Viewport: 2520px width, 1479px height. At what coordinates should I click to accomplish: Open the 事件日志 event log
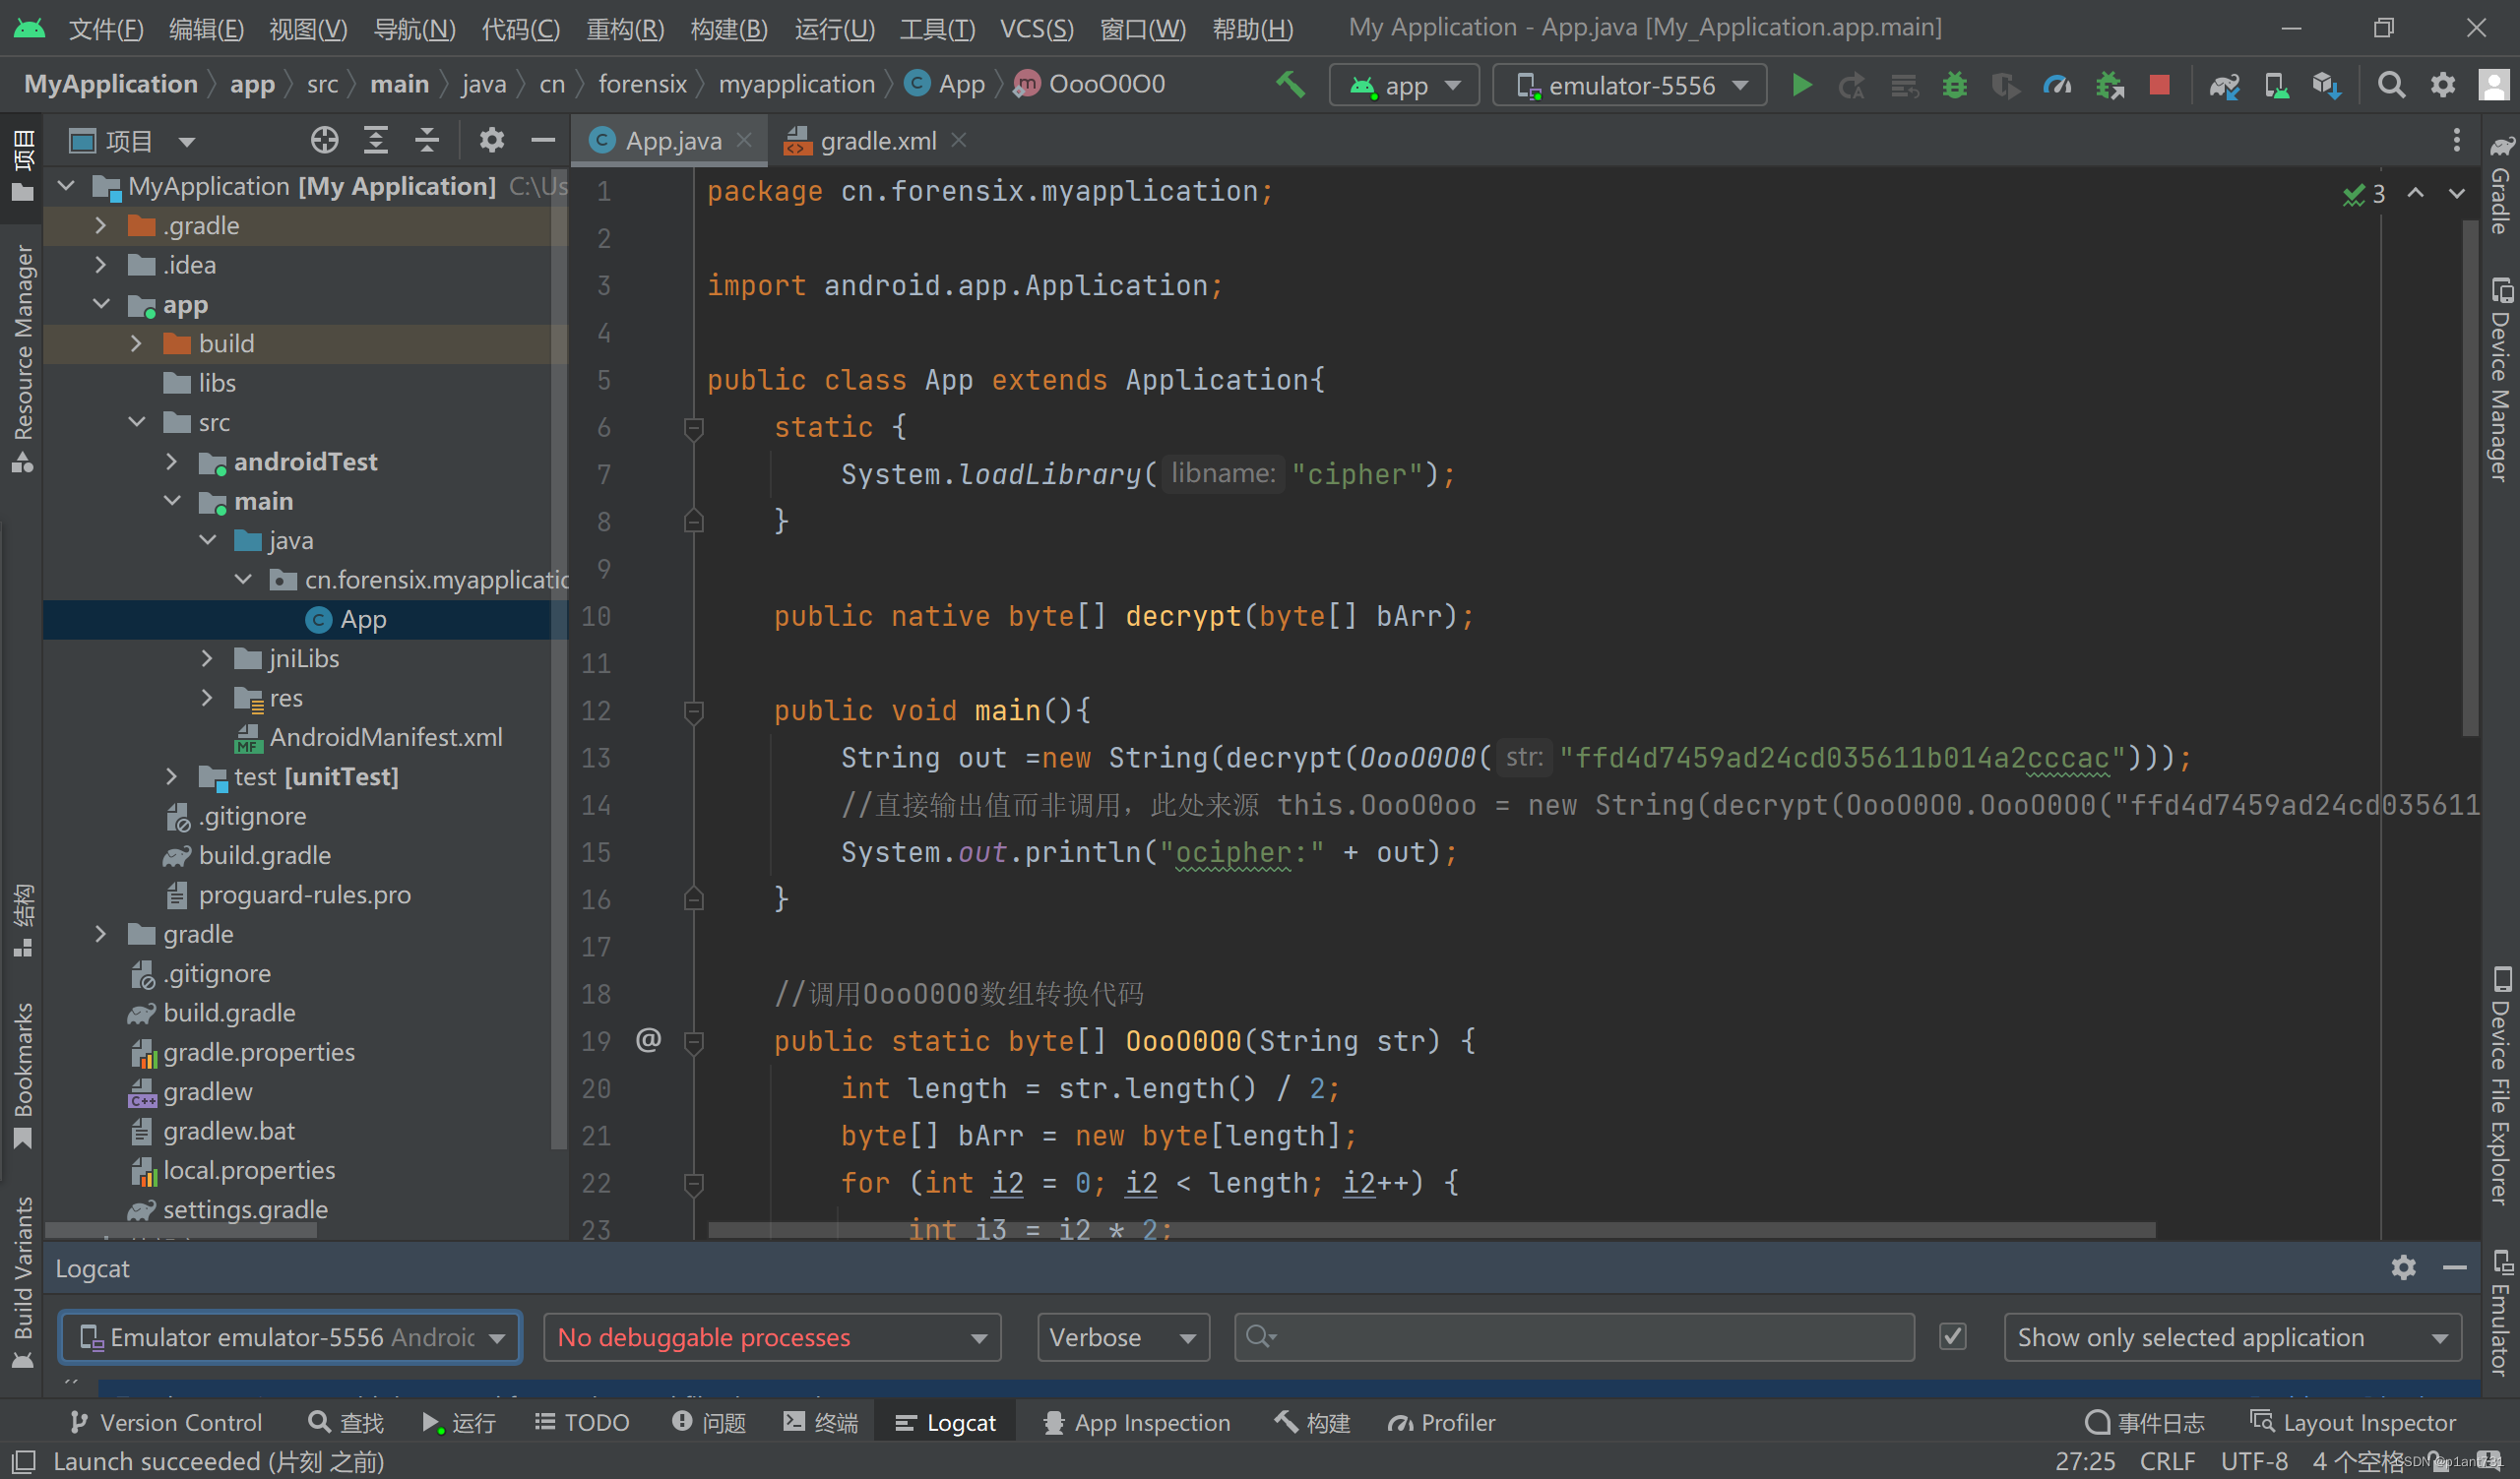2145,1422
